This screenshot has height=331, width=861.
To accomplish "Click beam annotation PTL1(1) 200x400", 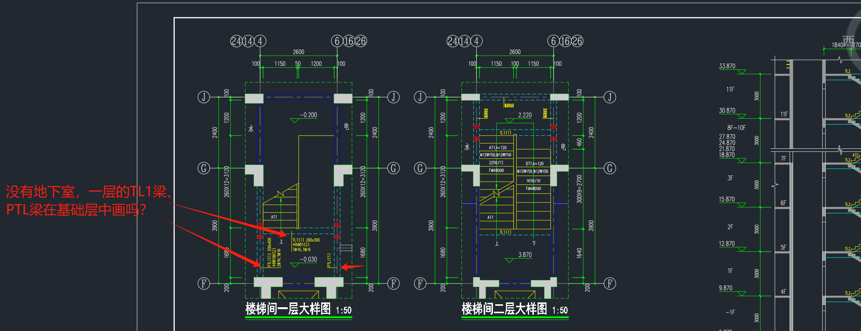I will point(270,252).
